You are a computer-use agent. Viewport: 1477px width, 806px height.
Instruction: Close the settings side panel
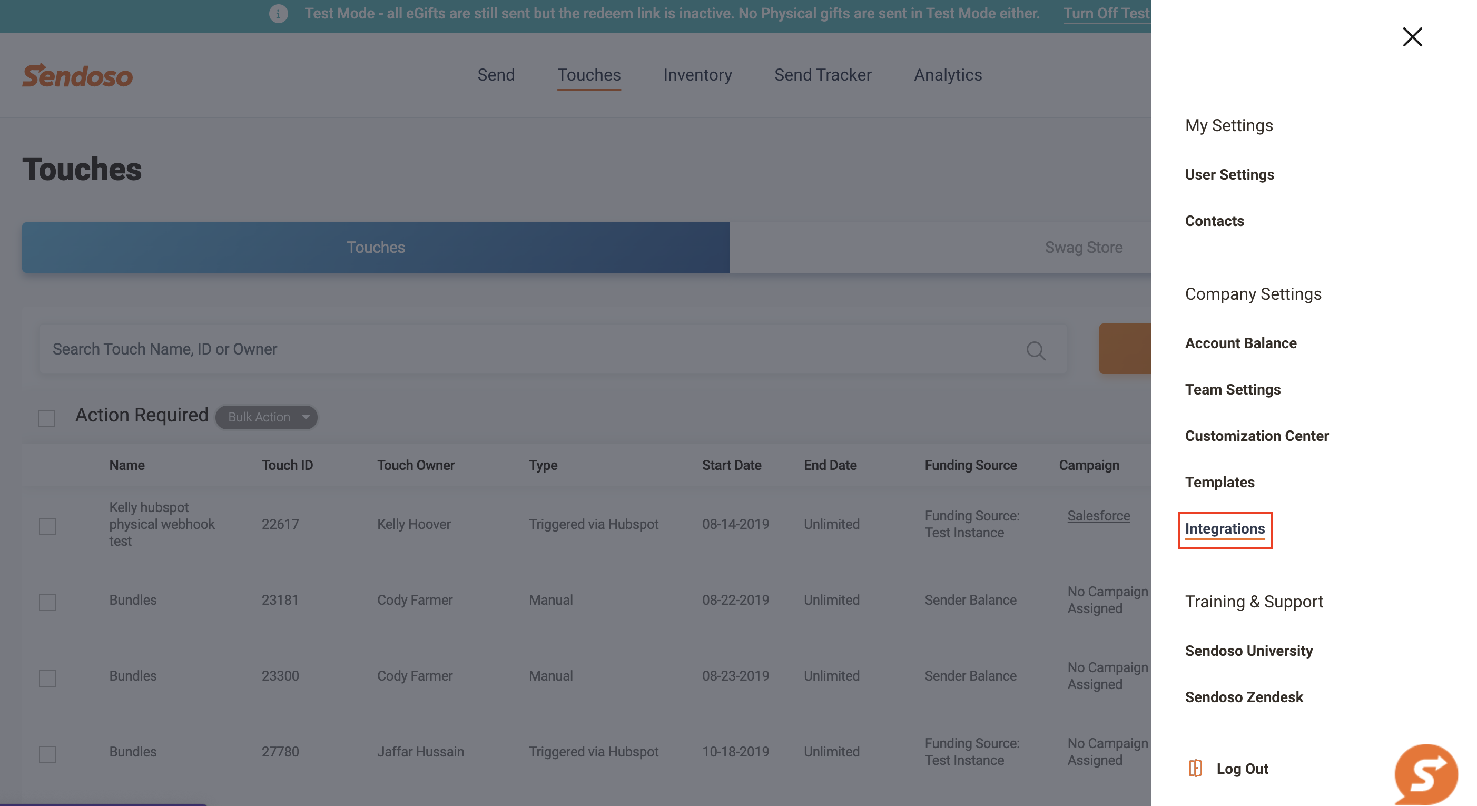point(1412,37)
